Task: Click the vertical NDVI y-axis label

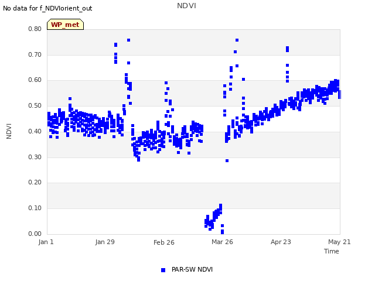Action: point(9,131)
